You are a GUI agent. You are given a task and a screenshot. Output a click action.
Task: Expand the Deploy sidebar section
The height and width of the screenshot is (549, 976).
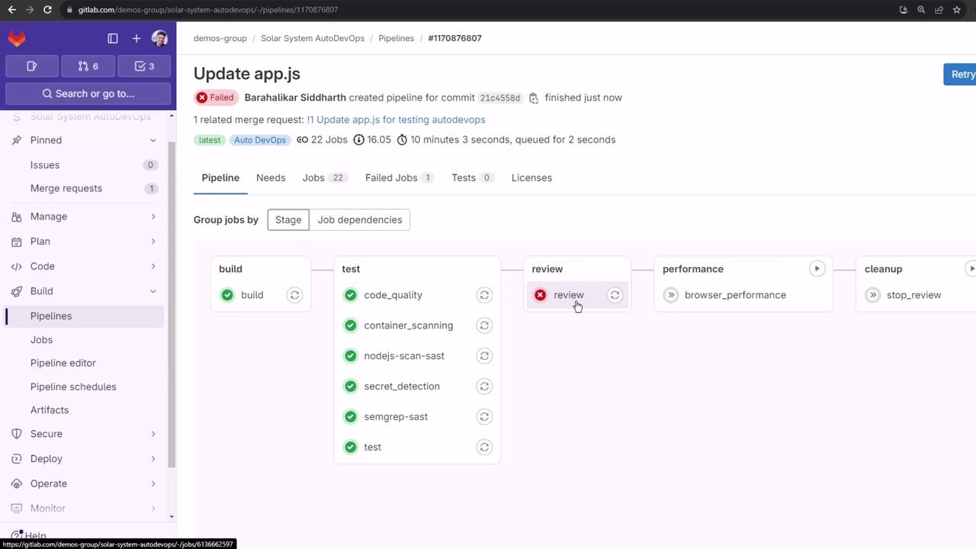84,459
